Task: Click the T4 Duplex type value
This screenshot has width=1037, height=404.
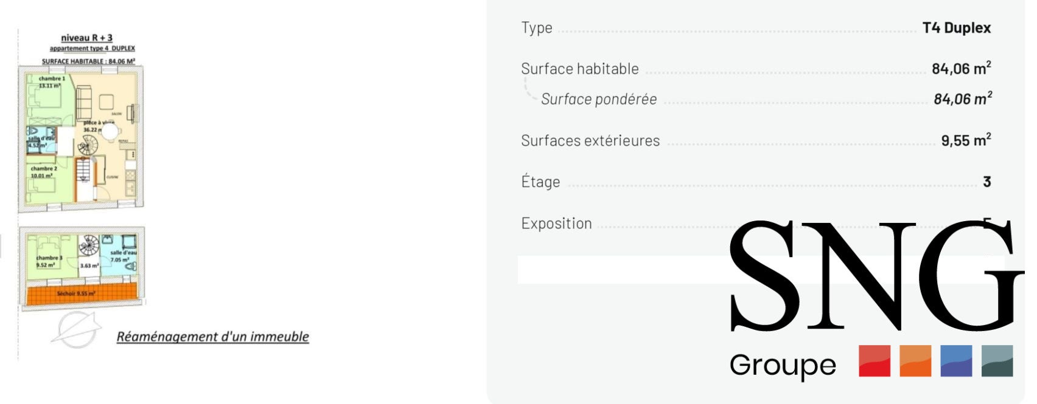Action: (956, 28)
